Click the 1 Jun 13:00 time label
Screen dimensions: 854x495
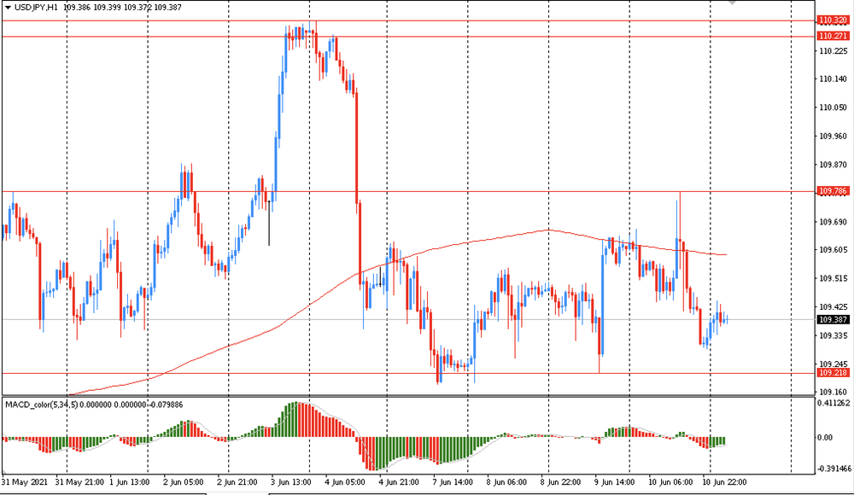pos(130,482)
